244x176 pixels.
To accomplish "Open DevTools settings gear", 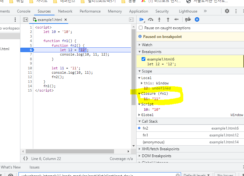I will 227,11.
